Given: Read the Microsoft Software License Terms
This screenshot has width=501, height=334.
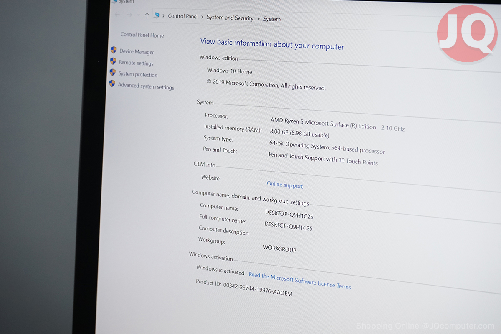Looking at the screenshot, I should (300, 281).
